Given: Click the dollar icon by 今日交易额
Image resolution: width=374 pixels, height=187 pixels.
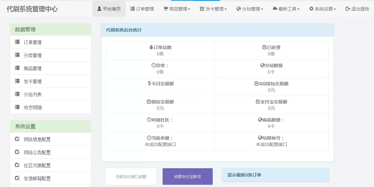Looking at the screenshot, I should pos(149,83).
